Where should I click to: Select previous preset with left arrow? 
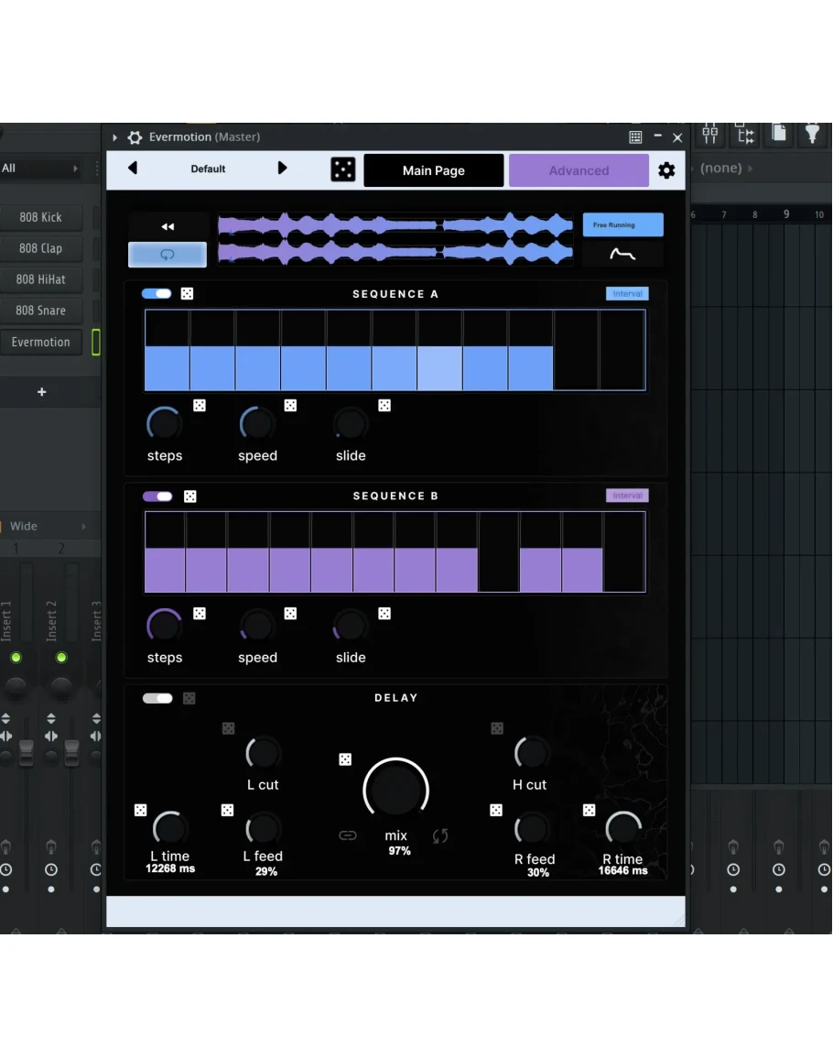(133, 169)
